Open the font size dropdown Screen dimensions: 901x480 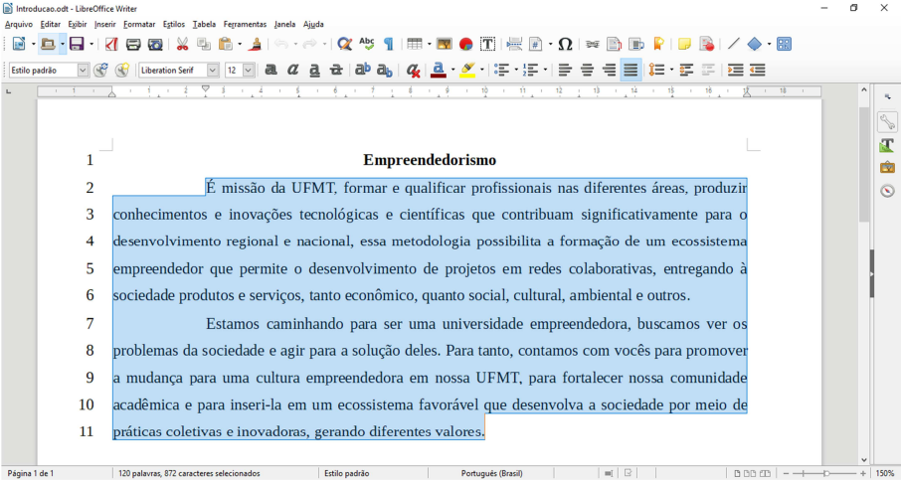pos(249,70)
